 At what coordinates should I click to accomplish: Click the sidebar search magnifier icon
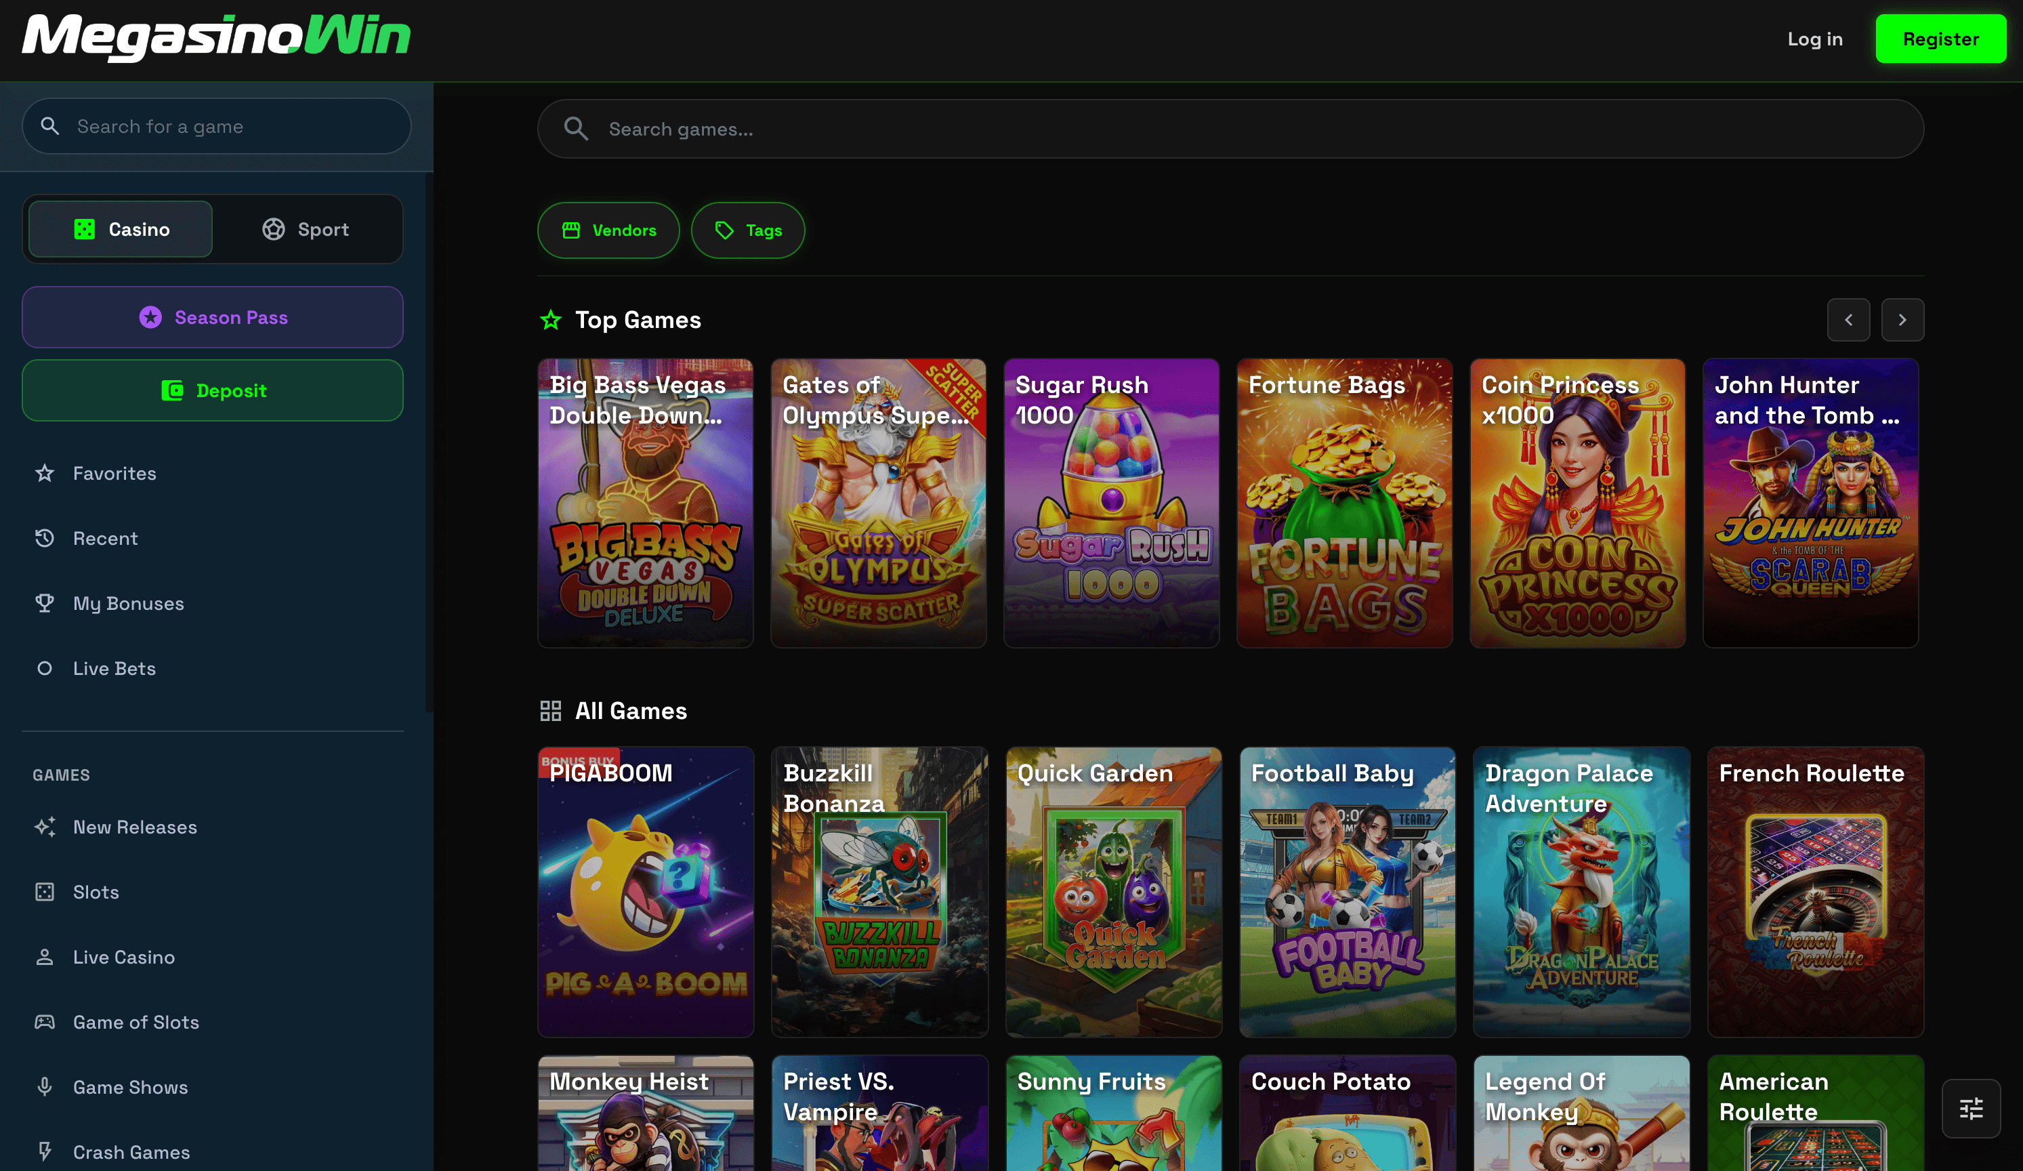[49, 126]
